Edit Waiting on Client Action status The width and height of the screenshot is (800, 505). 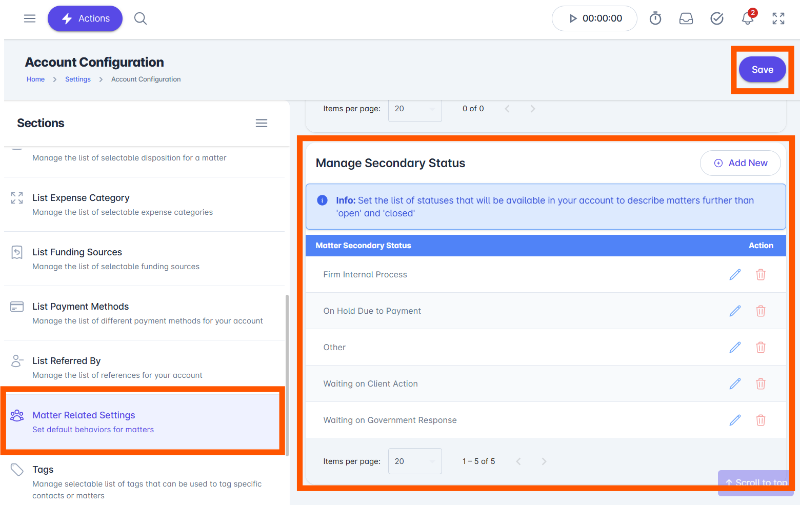point(735,384)
